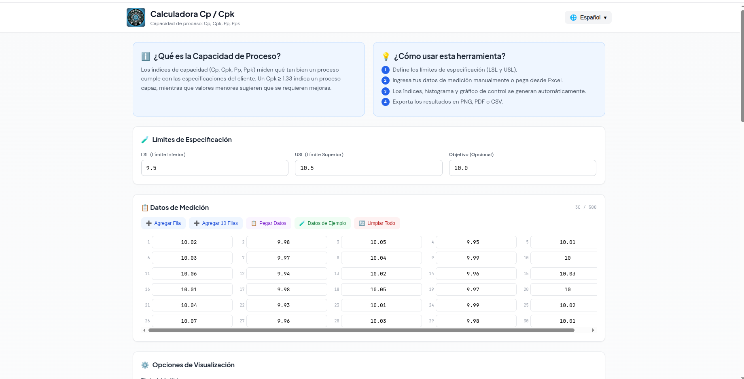Click the Pegar Datos button
The height and width of the screenshot is (379, 744).
pyautogui.click(x=269, y=223)
